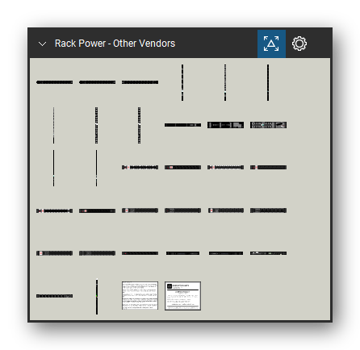Select the thin horizontal PDU with white and green marks
The width and height of the screenshot is (360, 350).
click(268, 253)
